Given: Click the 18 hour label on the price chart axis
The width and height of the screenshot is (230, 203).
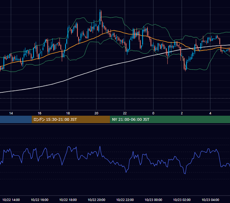Looking at the screenshot, I should 68,113.
